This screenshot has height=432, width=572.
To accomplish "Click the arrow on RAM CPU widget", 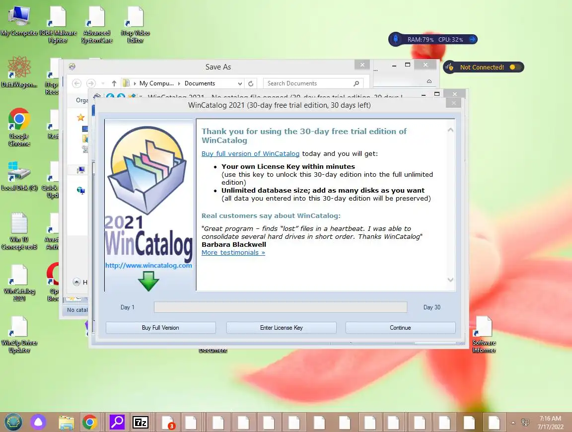I will pyautogui.click(x=472, y=39).
